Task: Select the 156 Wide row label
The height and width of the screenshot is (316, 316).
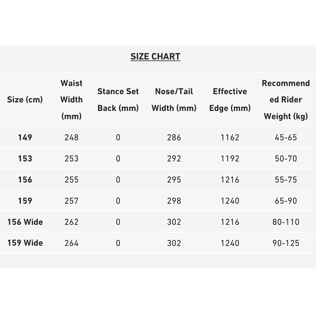Action: [x=25, y=222]
